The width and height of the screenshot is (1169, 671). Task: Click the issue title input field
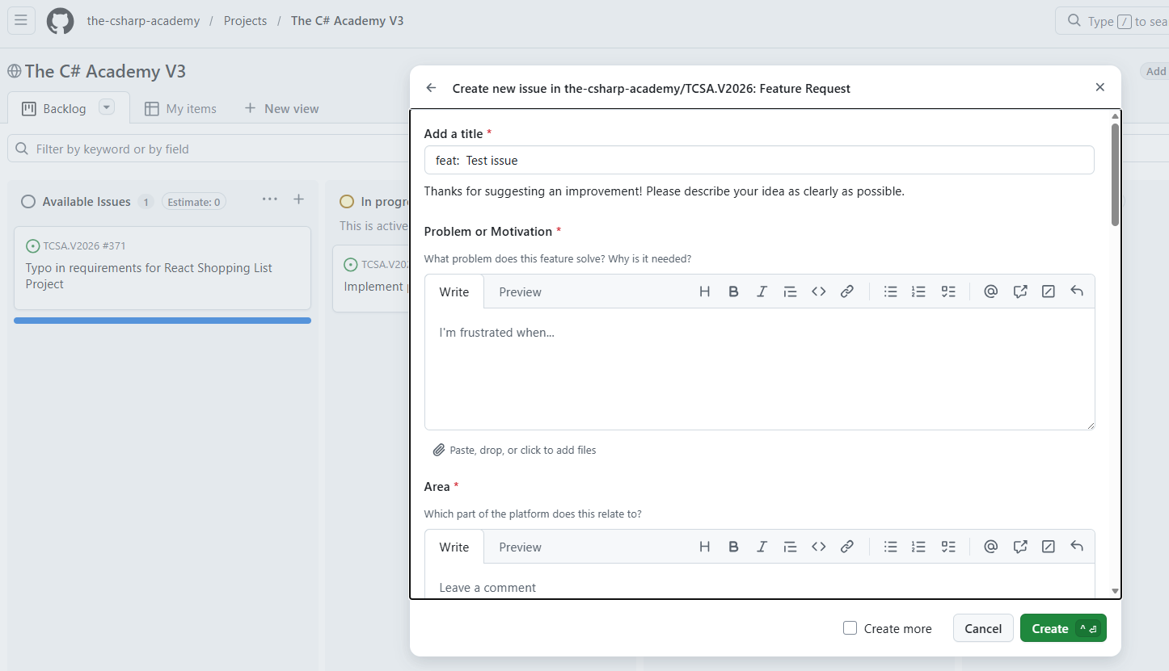pos(759,160)
